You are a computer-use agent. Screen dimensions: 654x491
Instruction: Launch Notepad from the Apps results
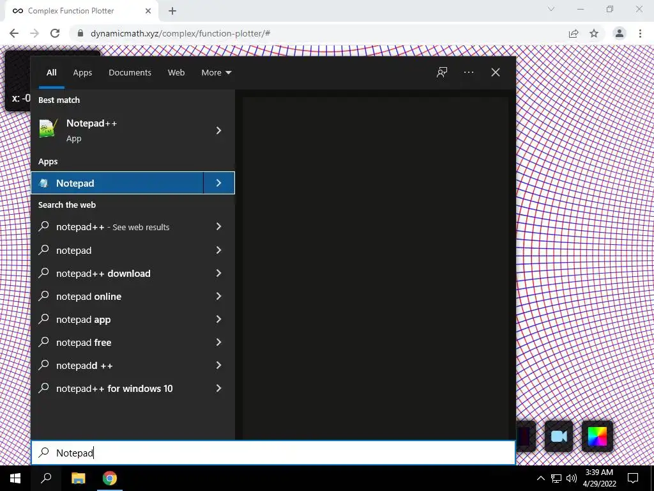click(x=118, y=183)
